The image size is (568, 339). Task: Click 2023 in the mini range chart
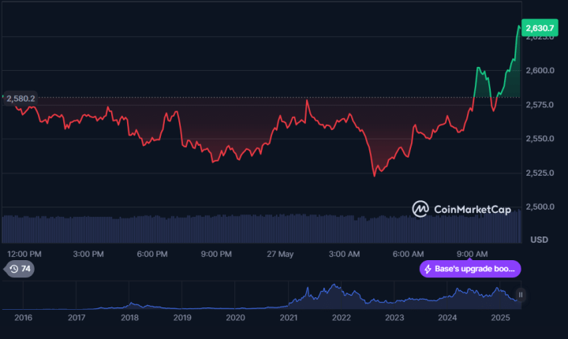[x=394, y=317]
